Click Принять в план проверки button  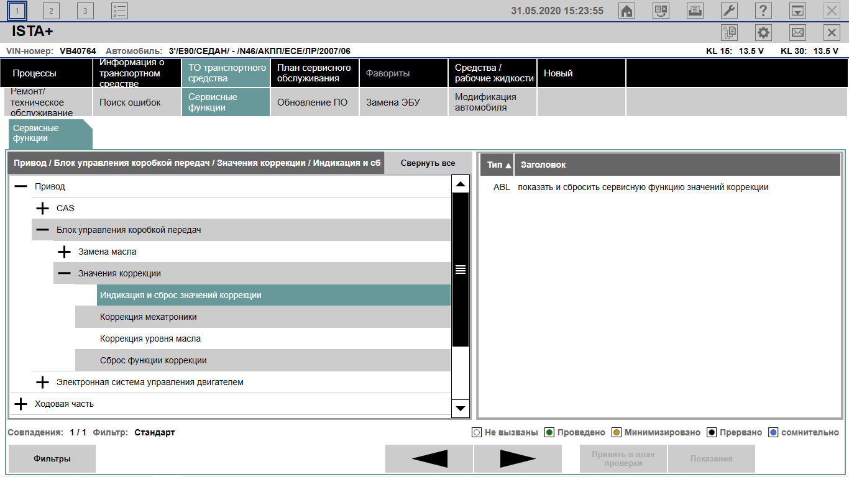tap(623, 459)
